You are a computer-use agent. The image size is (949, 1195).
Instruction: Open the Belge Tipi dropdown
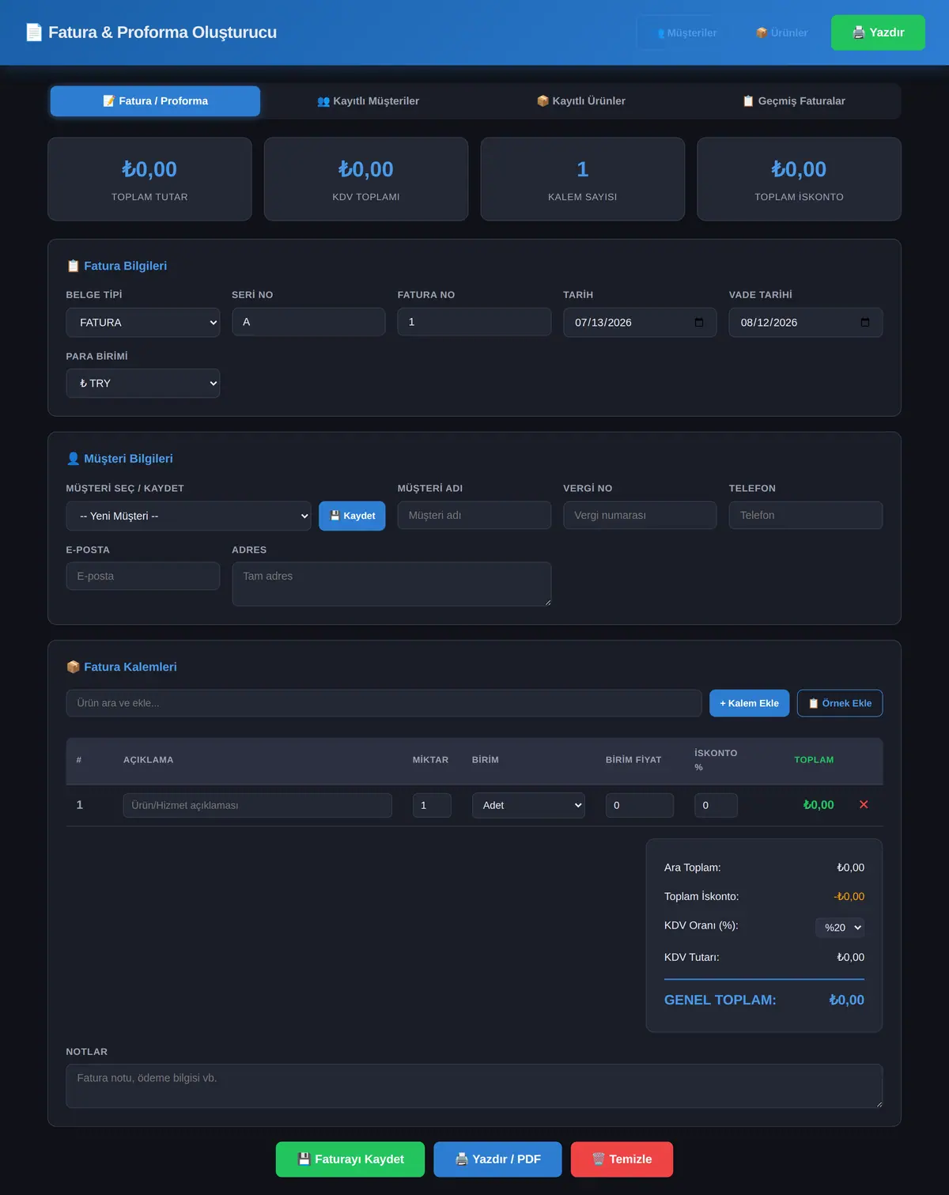coord(143,323)
